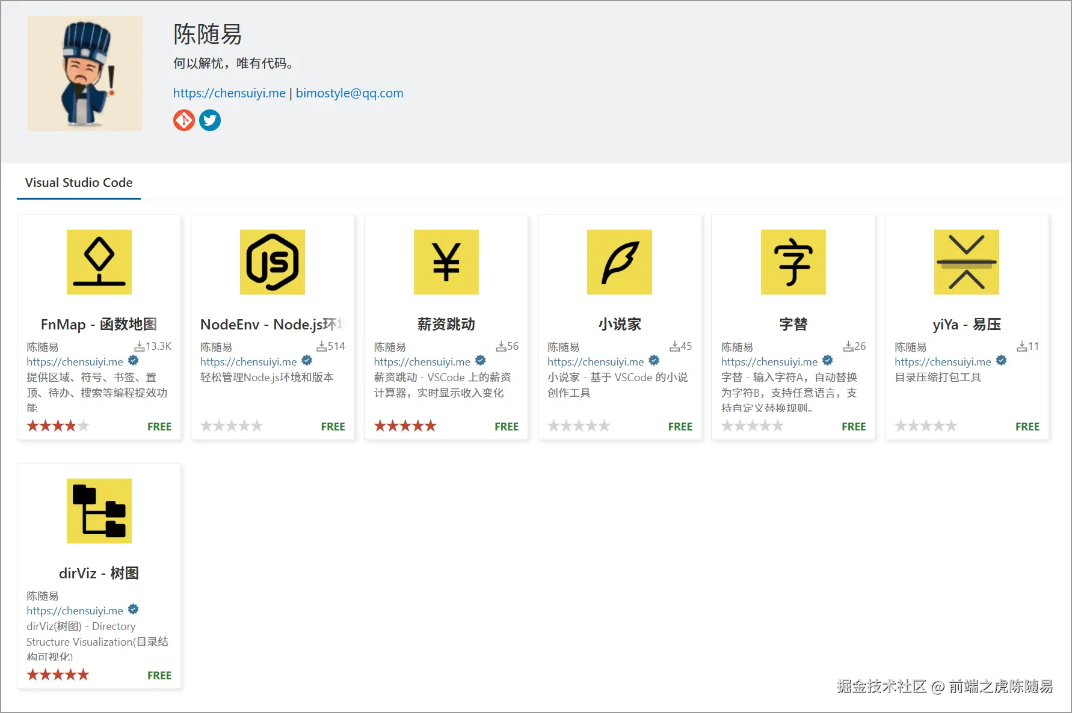Open the NodeEnv Node.js extension icon
Screen dimensions: 1072x713
point(273,262)
